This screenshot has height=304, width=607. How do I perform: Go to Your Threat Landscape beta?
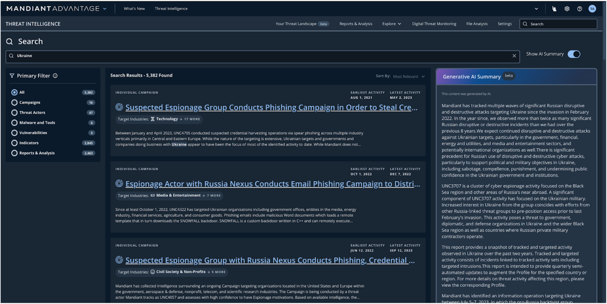[302, 24]
